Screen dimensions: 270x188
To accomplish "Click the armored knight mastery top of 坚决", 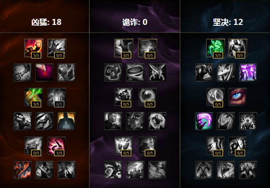I will (238, 48).
